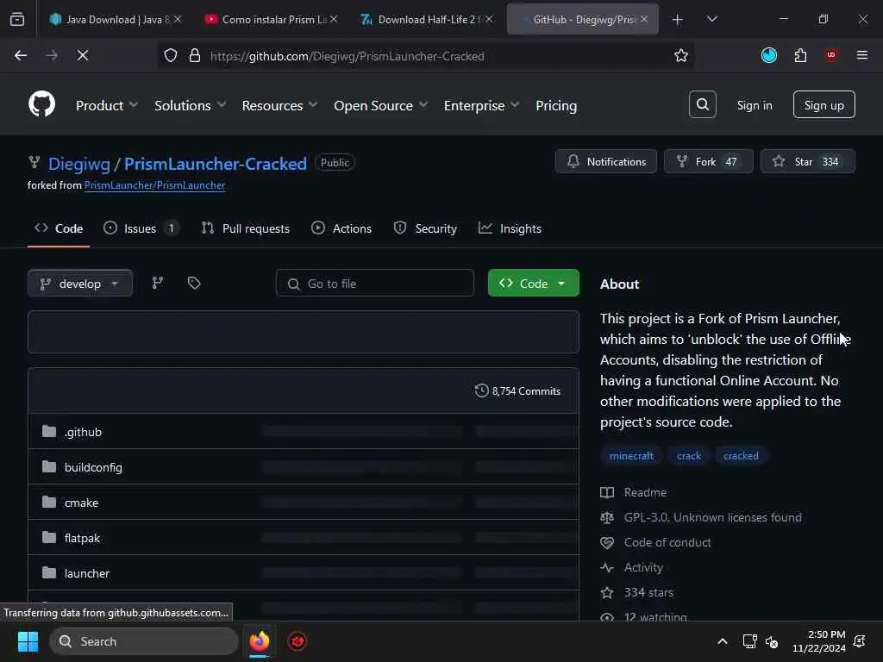883x662 pixels.
Task: Open the Windows Start button
Action: (28, 641)
